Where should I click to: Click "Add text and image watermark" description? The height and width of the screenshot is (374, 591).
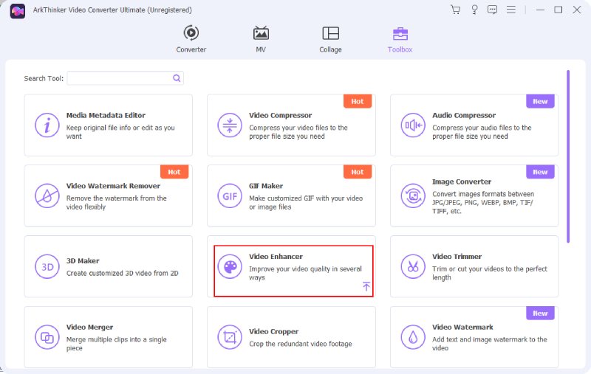pyautogui.click(x=489, y=344)
